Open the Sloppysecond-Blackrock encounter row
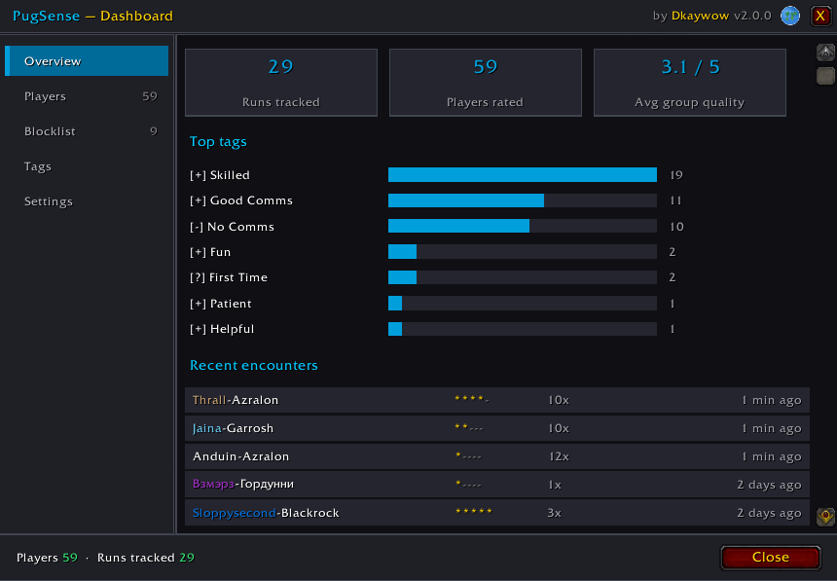This screenshot has width=837, height=581. click(497, 513)
